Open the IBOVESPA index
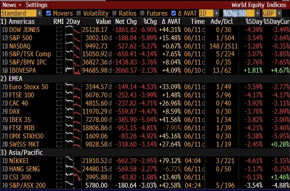The height and width of the screenshot is (191, 290). (x=23, y=70)
